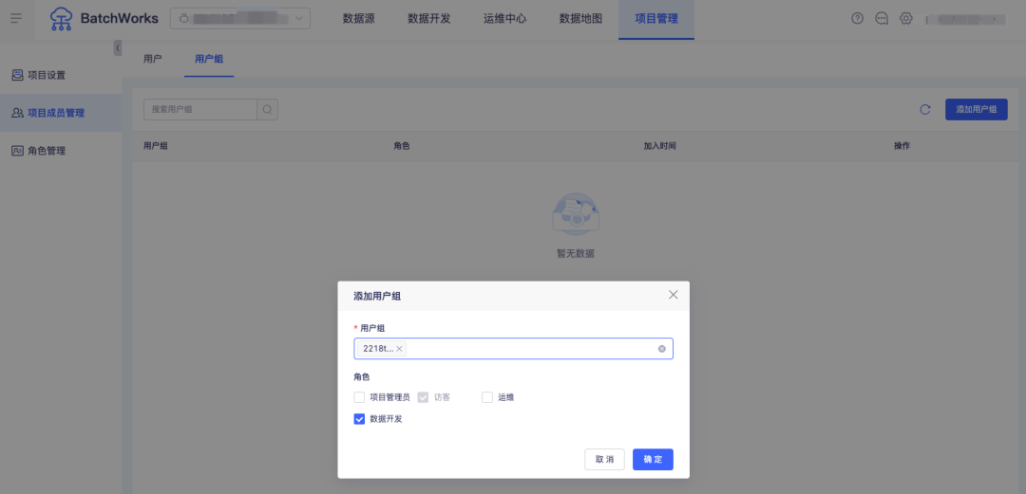Click the 角色 column header
Screen dimensions: 1026x494
pyautogui.click(x=402, y=146)
